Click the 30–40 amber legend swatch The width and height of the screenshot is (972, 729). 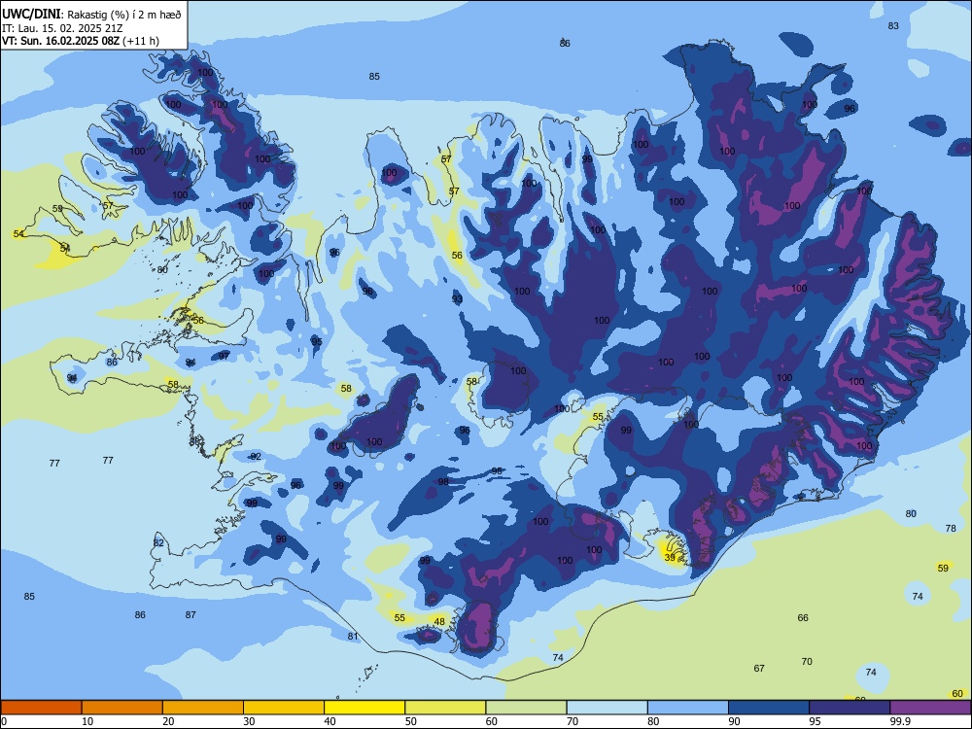[x=284, y=708]
